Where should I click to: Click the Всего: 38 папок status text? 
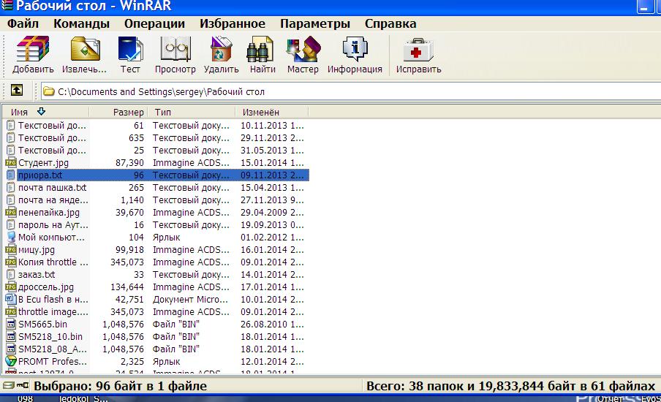pyautogui.click(x=510, y=386)
